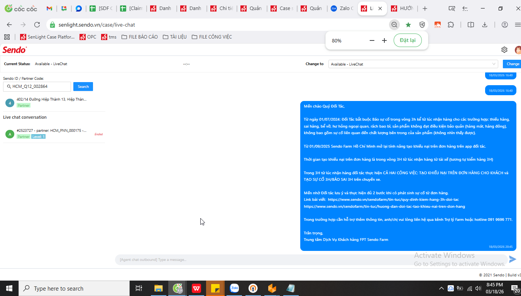The width and height of the screenshot is (521, 296).
Task: Reset zoom with Đặt lại button
Action: (x=408, y=40)
